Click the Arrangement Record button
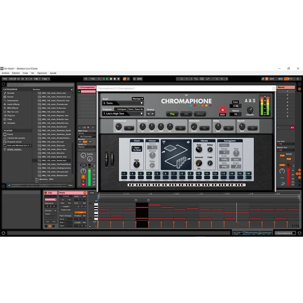 coord(115,79)
